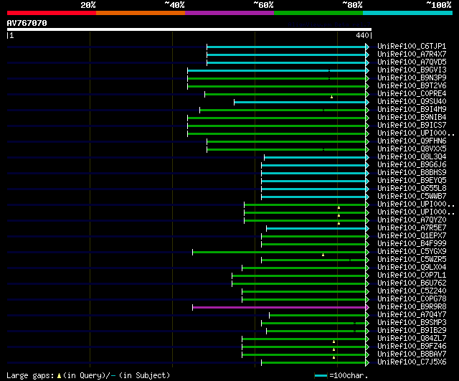This screenshot has width=459, height=381.
Task: Select the UniRef100_B9GVI3 hit label
Action: pyautogui.click(x=412, y=70)
